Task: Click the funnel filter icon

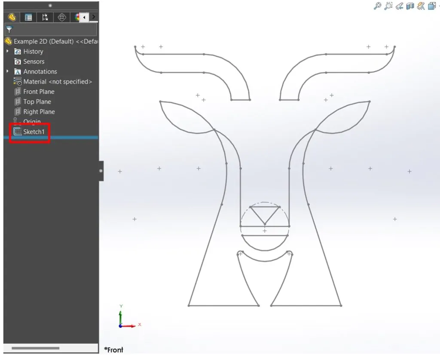Action: pos(9,30)
